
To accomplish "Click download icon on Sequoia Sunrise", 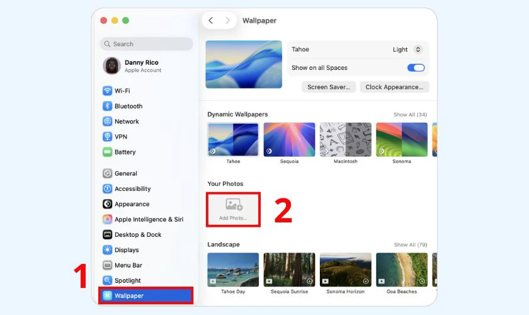I will point(309,281).
